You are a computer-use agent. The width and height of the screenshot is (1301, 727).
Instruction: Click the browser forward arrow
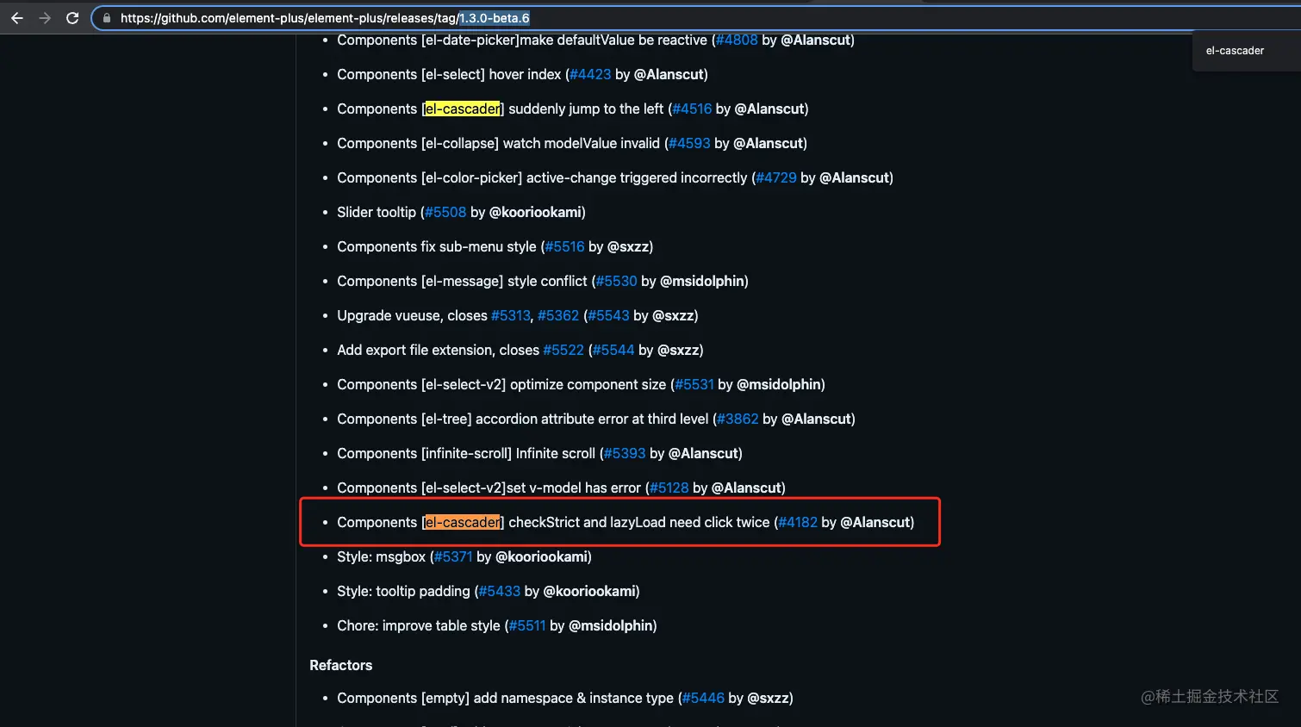45,18
